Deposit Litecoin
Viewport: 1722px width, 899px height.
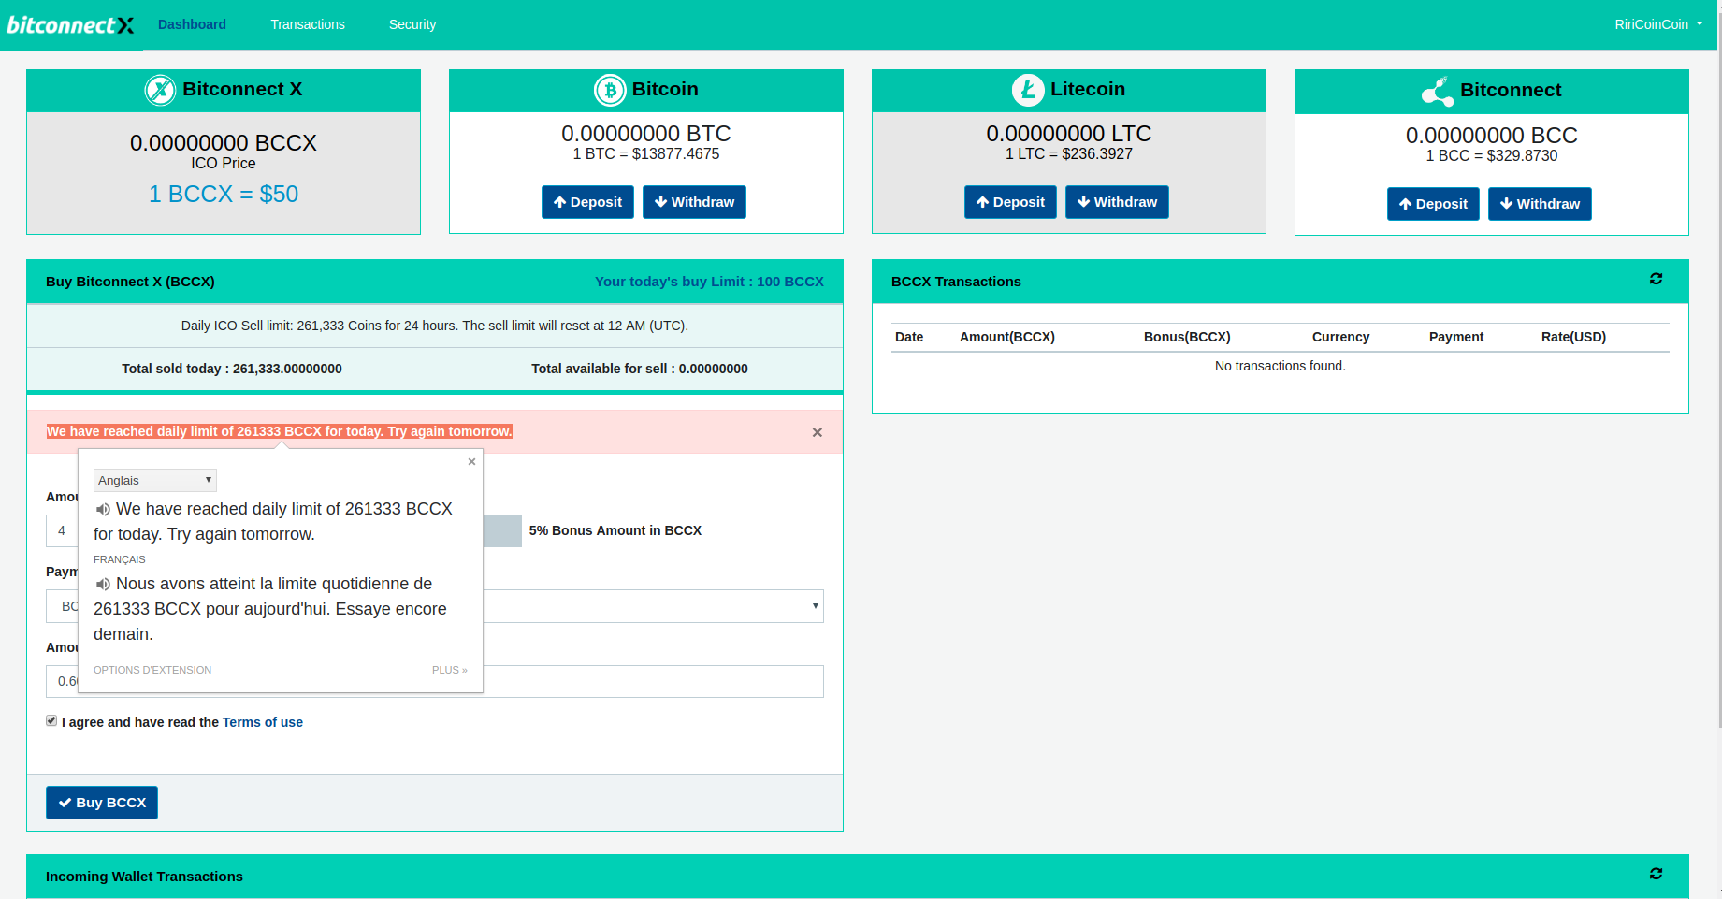coord(1010,202)
